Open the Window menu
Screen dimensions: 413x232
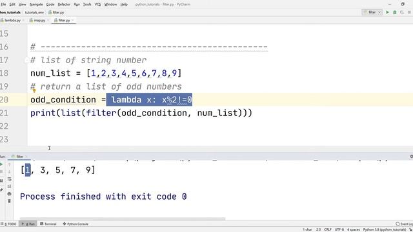110,5
